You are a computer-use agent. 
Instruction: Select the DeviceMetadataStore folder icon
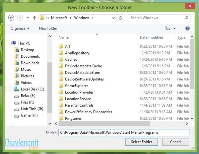61,72
